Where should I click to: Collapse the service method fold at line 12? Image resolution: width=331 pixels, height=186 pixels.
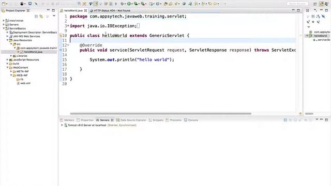click(x=68, y=45)
